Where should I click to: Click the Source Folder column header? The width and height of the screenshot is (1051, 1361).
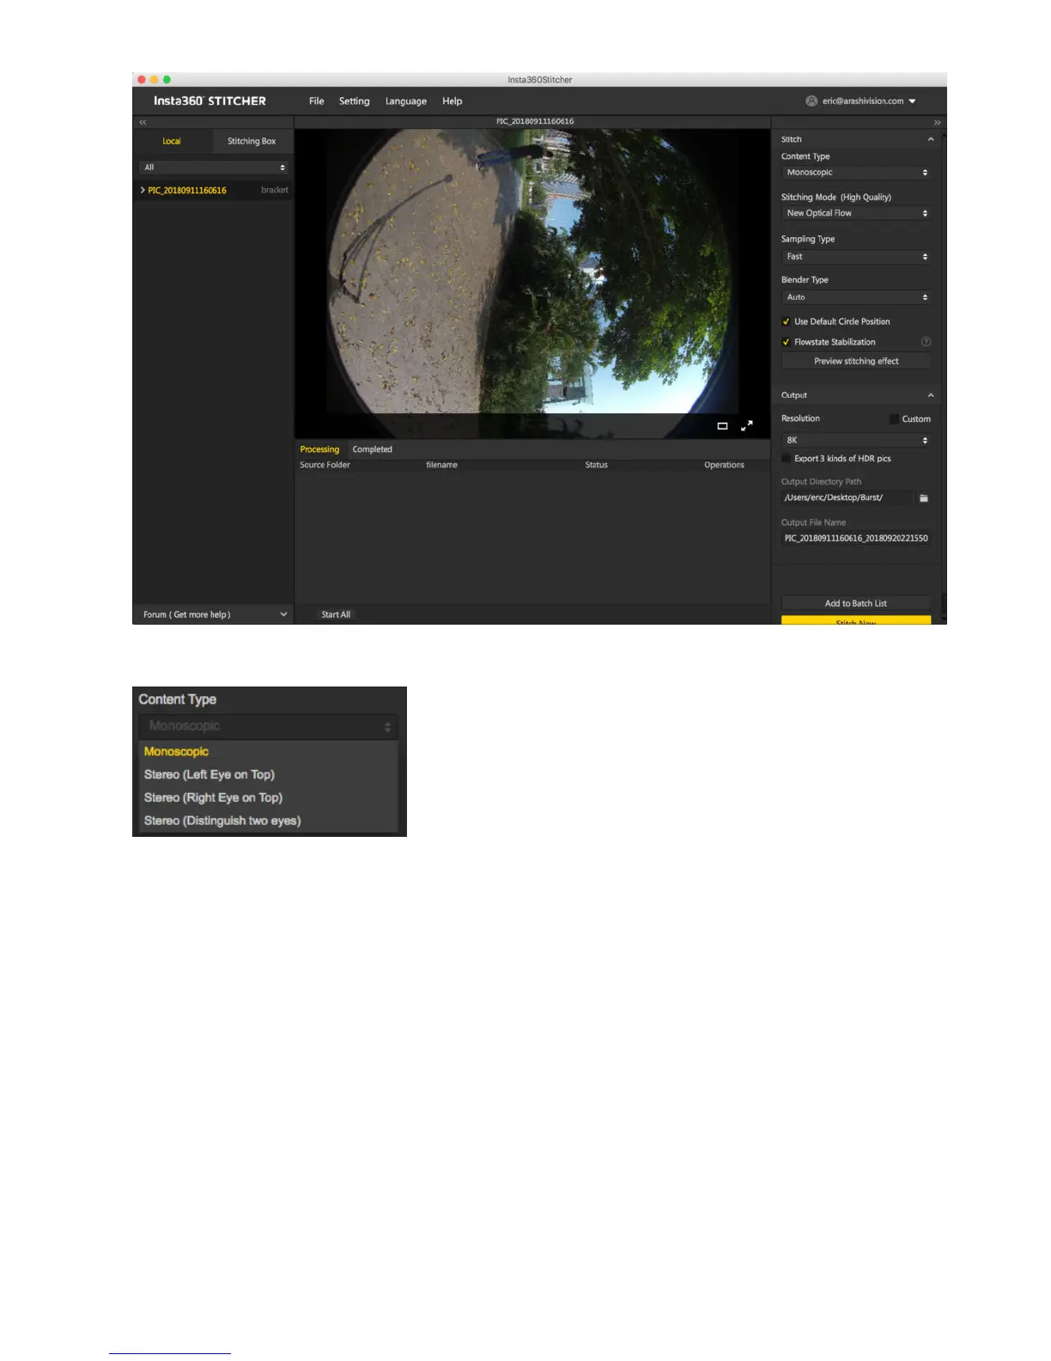pos(325,465)
